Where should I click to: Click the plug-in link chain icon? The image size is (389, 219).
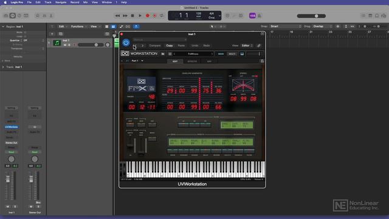click(x=259, y=46)
